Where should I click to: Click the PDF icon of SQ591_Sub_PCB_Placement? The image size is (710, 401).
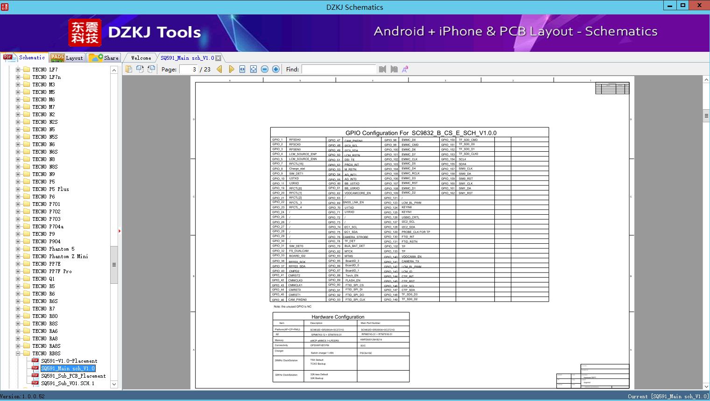coord(35,376)
